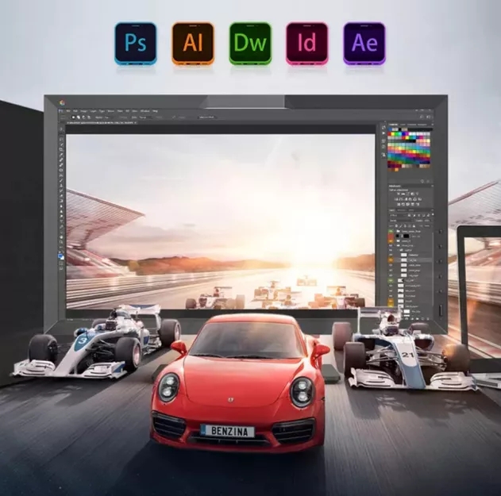Add a Photo Filter adjustment
This screenshot has width=501, height=496.
[410, 199]
